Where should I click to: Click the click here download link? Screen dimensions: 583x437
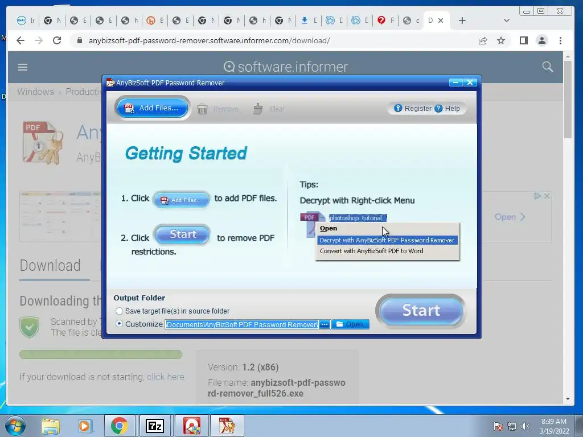pos(166,377)
